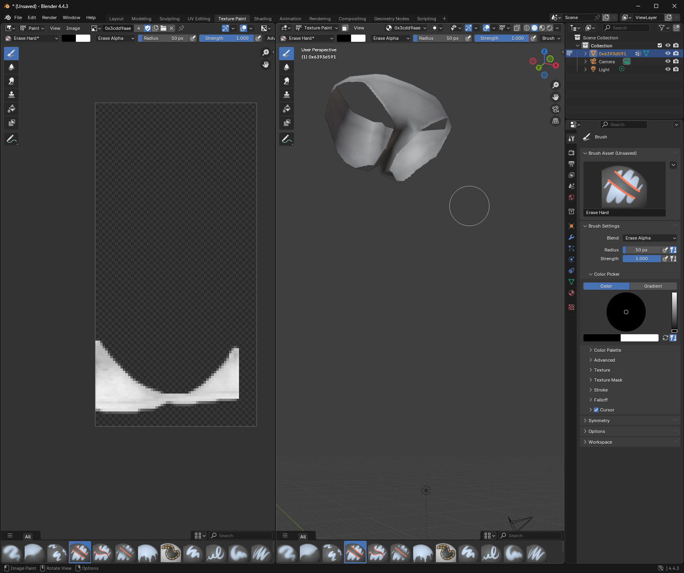The height and width of the screenshot is (573, 684).
Task: Select the Clone tool in 3D viewport
Action: [x=286, y=95]
